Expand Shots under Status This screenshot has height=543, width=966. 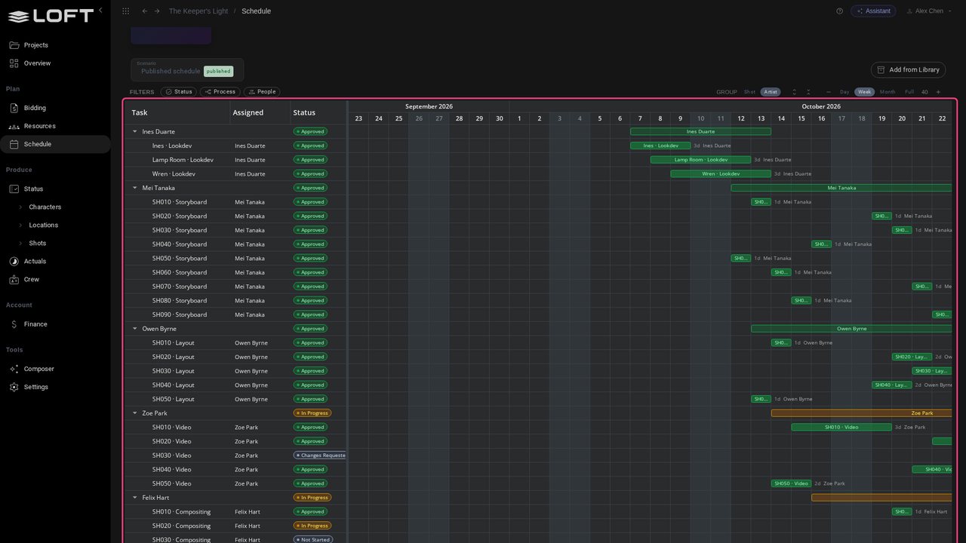(x=20, y=244)
